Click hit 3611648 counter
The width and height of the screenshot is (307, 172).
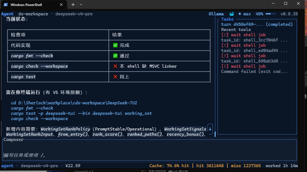click(210, 166)
